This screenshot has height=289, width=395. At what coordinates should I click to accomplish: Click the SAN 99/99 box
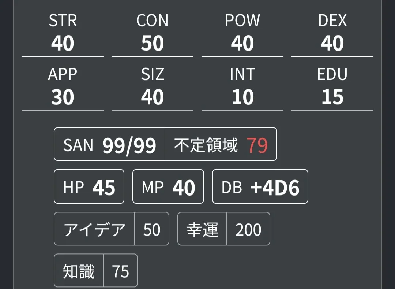(110, 144)
